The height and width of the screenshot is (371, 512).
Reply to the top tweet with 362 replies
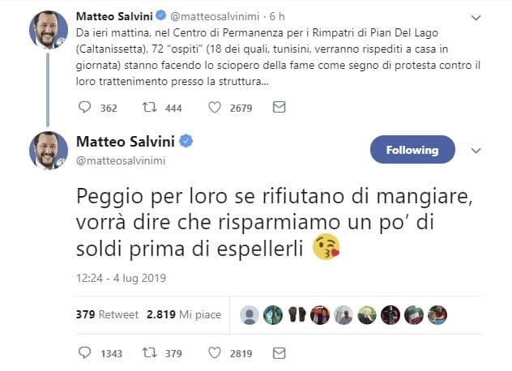click(x=86, y=108)
